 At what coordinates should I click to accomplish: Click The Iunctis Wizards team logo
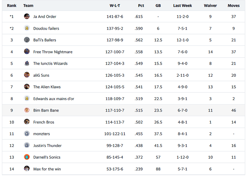tap(27, 63)
